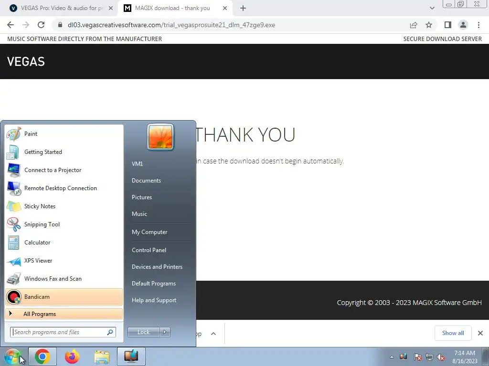
Task: Open Windows Explorer from the taskbar
Action: [x=102, y=356]
